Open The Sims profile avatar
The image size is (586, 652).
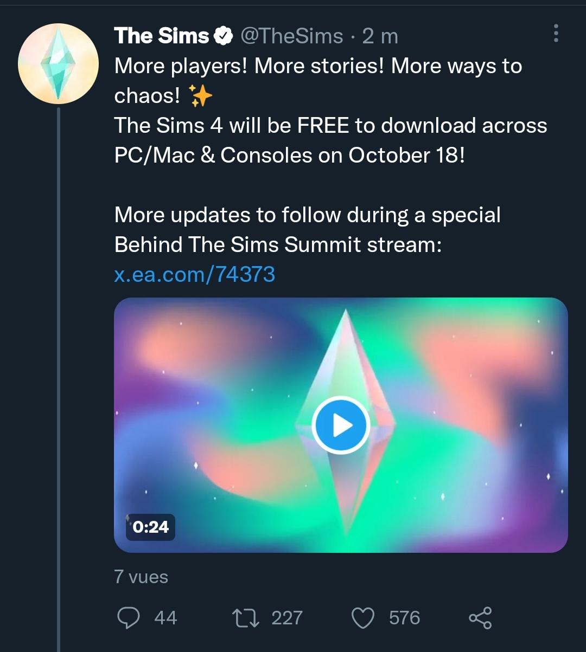pos(58,63)
